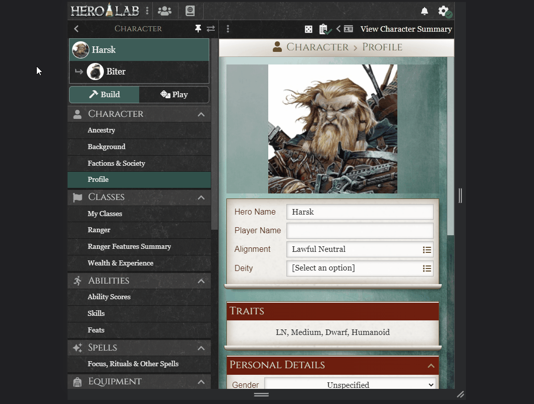Open the Alignment selection field
Screen dimensions: 534x404
[360, 249]
